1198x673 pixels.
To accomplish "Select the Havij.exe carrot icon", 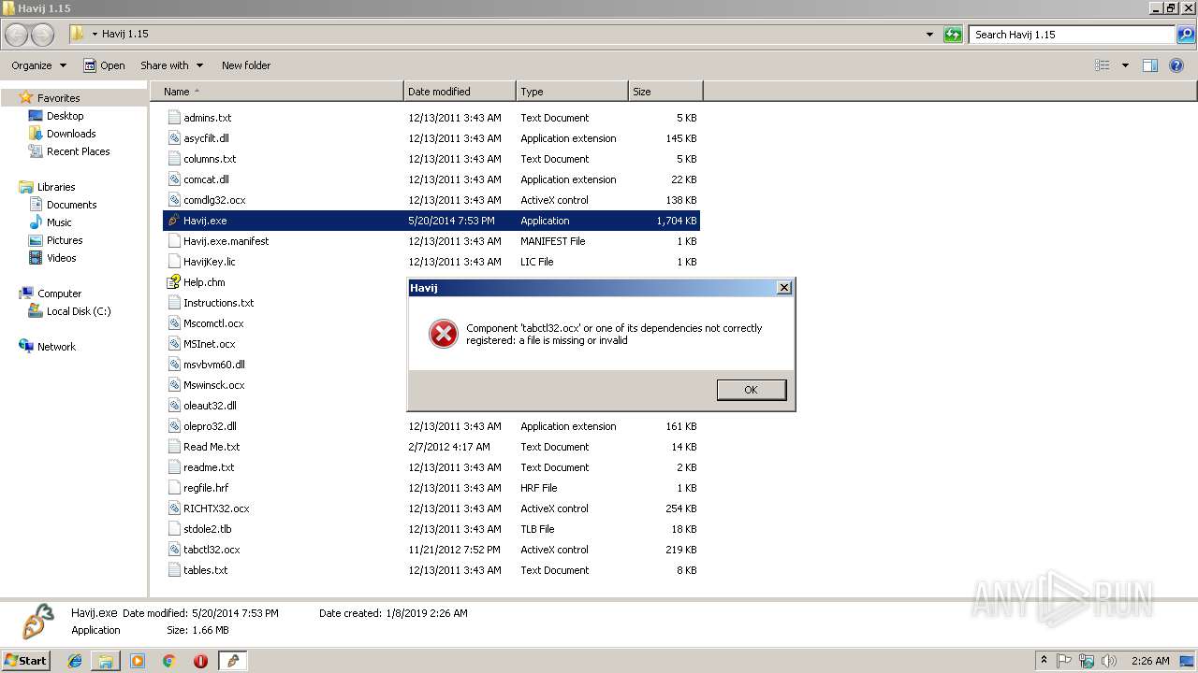I will pyautogui.click(x=173, y=221).
